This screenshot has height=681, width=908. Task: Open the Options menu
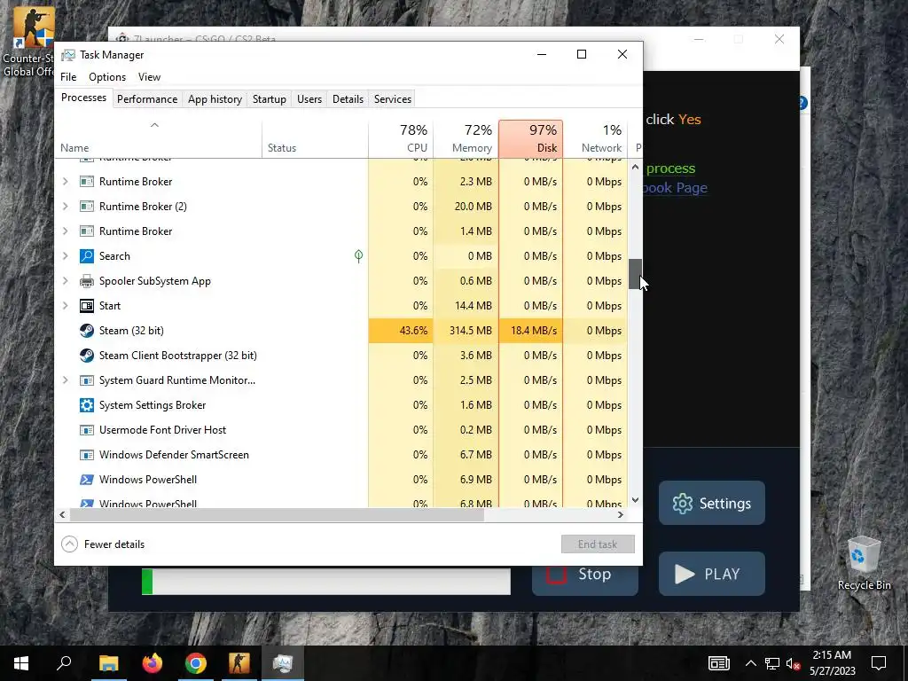(107, 77)
